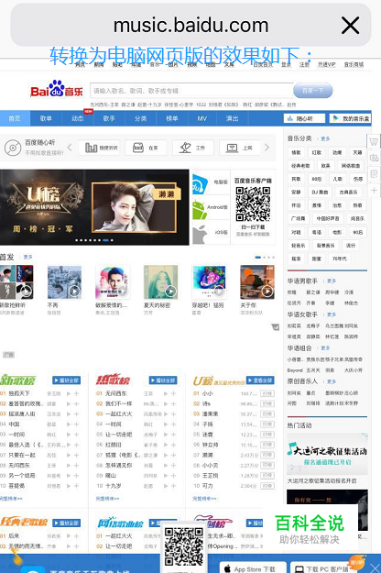
Task: Choose the first scene icon before 在家
Action: click(91, 148)
